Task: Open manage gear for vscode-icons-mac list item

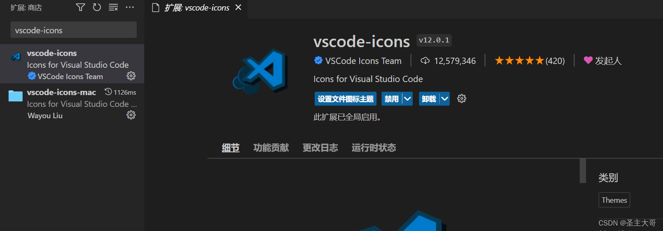Action: tap(131, 115)
